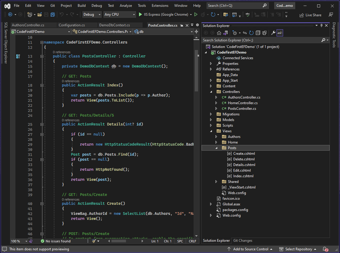Open the New Project toolbar icon
The height and width of the screenshot is (253, 340).
(30, 14)
